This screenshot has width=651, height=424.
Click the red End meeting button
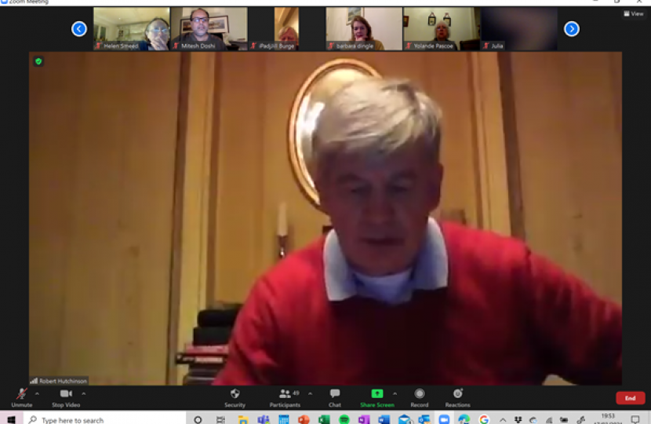tap(630, 398)
